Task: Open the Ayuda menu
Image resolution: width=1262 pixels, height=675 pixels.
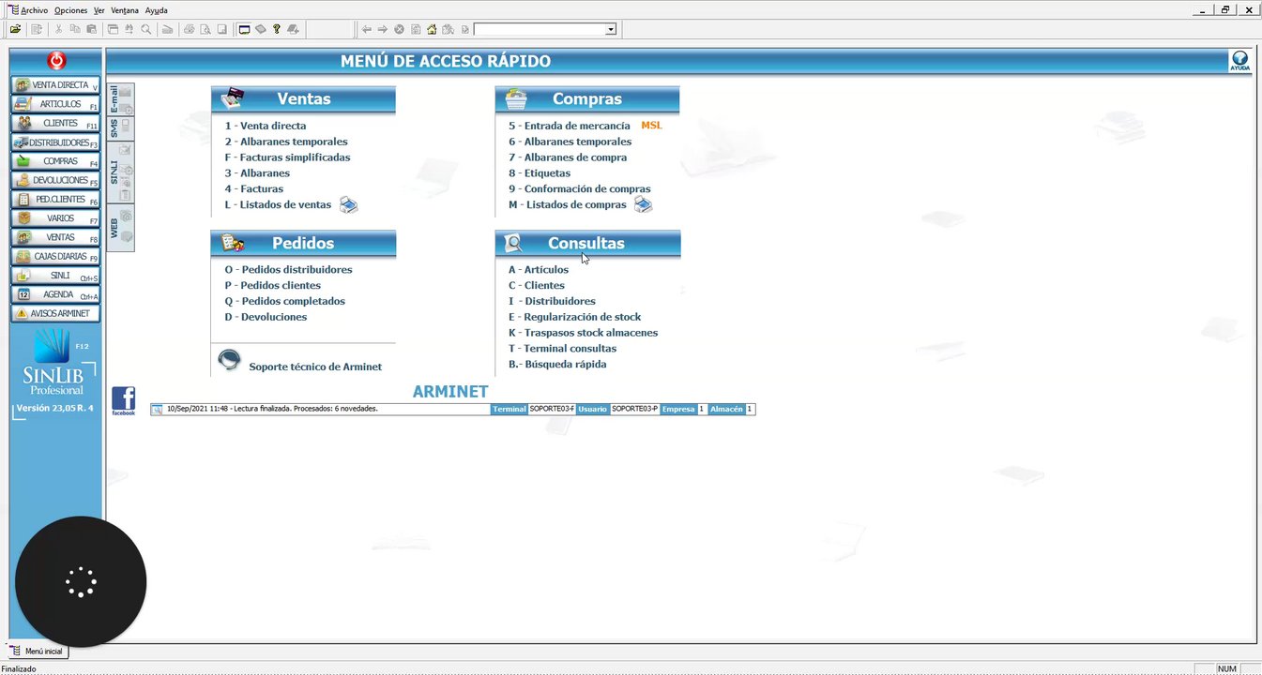Action: (x=157, y=10)
